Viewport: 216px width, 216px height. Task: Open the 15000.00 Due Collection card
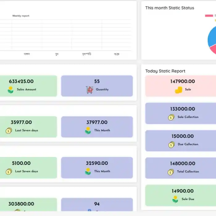click(181, 141)
